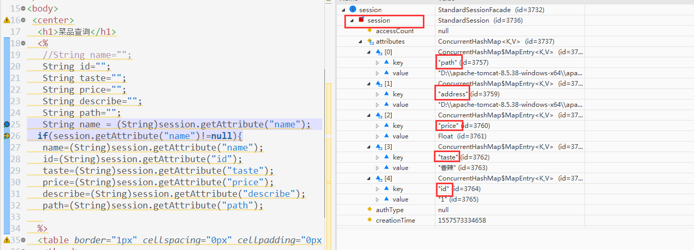The image size is (694, 250).
Task: Select the creationTime row
Action: coord(461,220)
